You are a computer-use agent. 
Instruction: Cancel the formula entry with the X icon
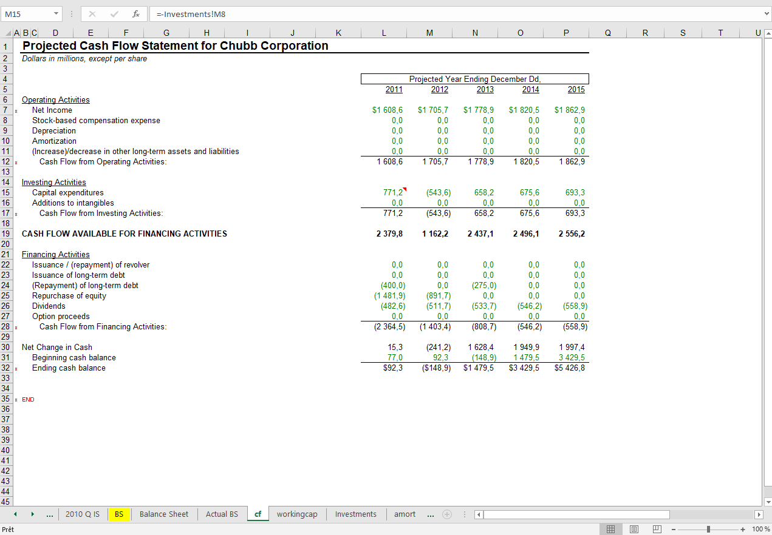click(92, 13)
